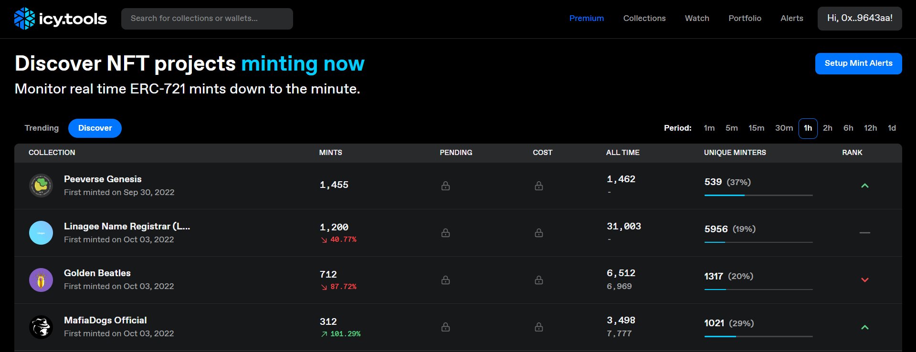
Task: Click the 31,003 all time value
Action: (x=624, y=227)
